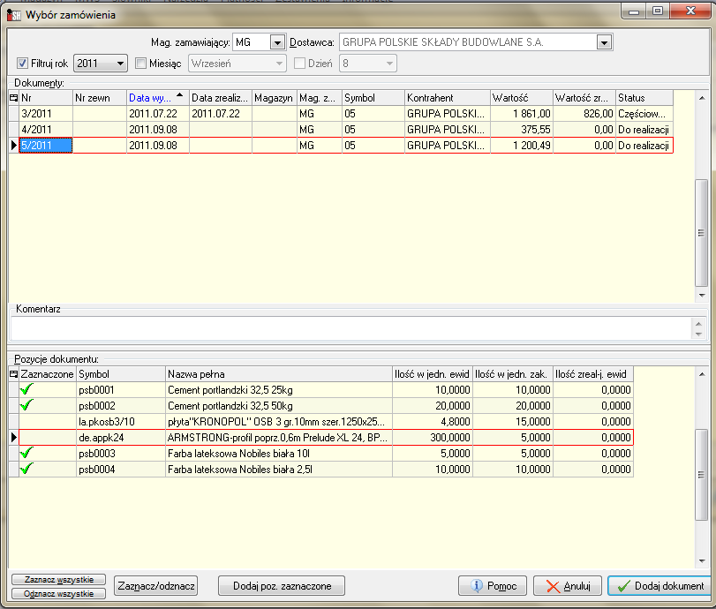The height and width of the screenshot is (609, 716).
Task: Click value 1 861,00 cell
Action: (522, 114)
